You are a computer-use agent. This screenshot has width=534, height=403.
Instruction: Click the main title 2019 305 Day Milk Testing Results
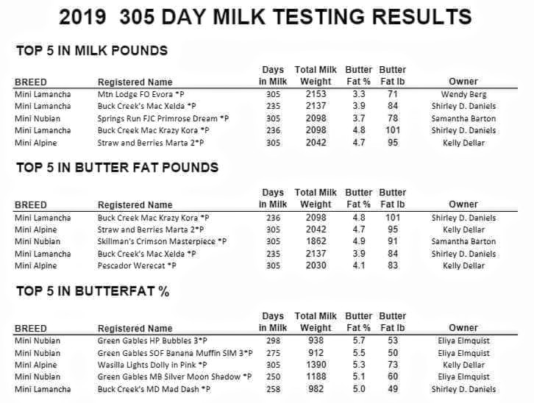[266, 17]
